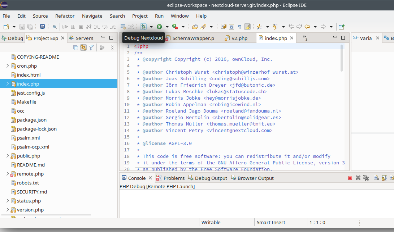Open the Terminal (monitor) toolbar icon
The width and height of the screenshot is (394, 232).
pos(43,27)
